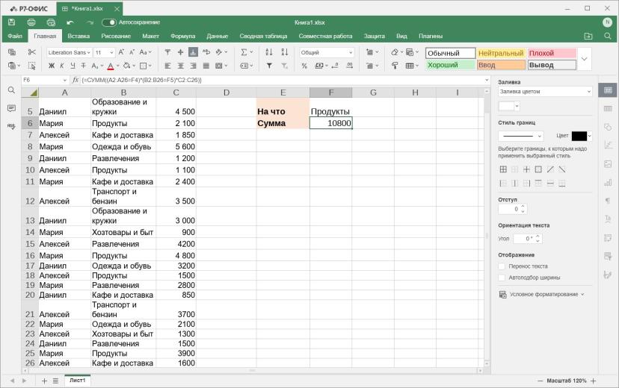This screenshot has height=388, width=619.
Task: Open the Liberation Sans font dropdown
Action: point(70,52)
